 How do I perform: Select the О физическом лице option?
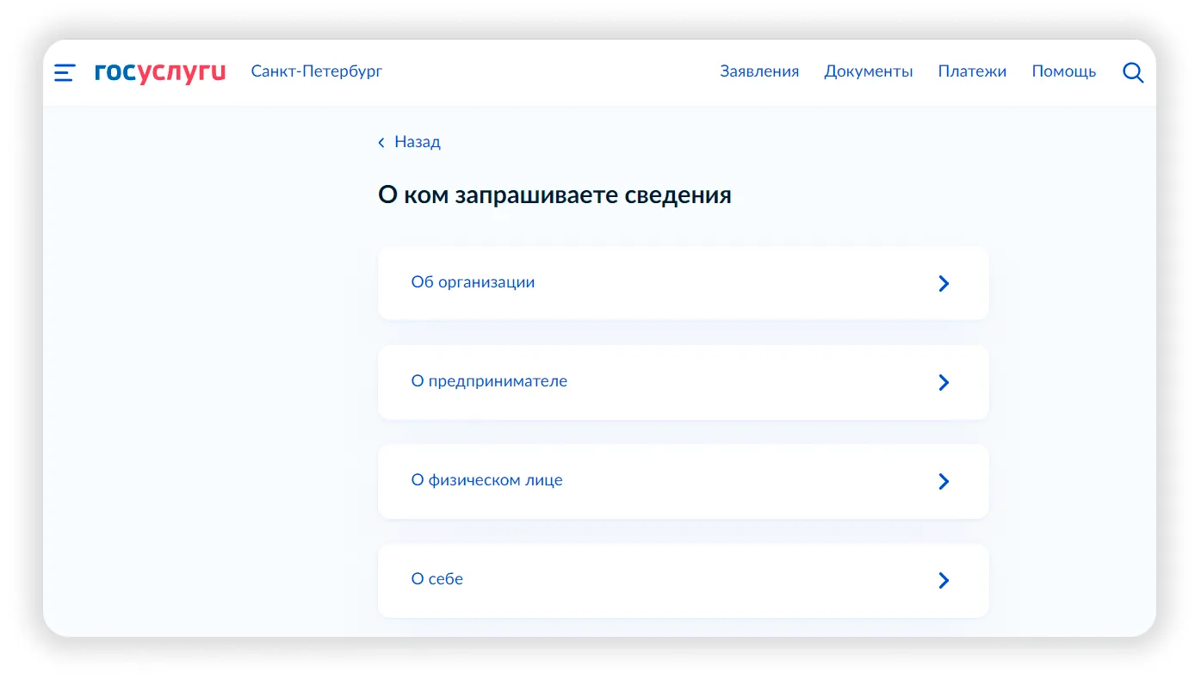[683, 481]
